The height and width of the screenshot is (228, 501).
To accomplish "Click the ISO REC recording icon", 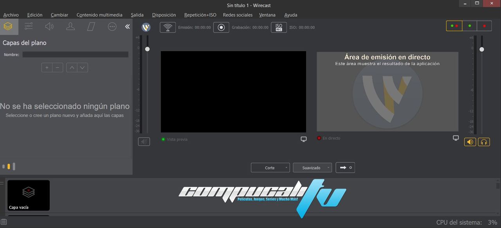I will [279, 27].
